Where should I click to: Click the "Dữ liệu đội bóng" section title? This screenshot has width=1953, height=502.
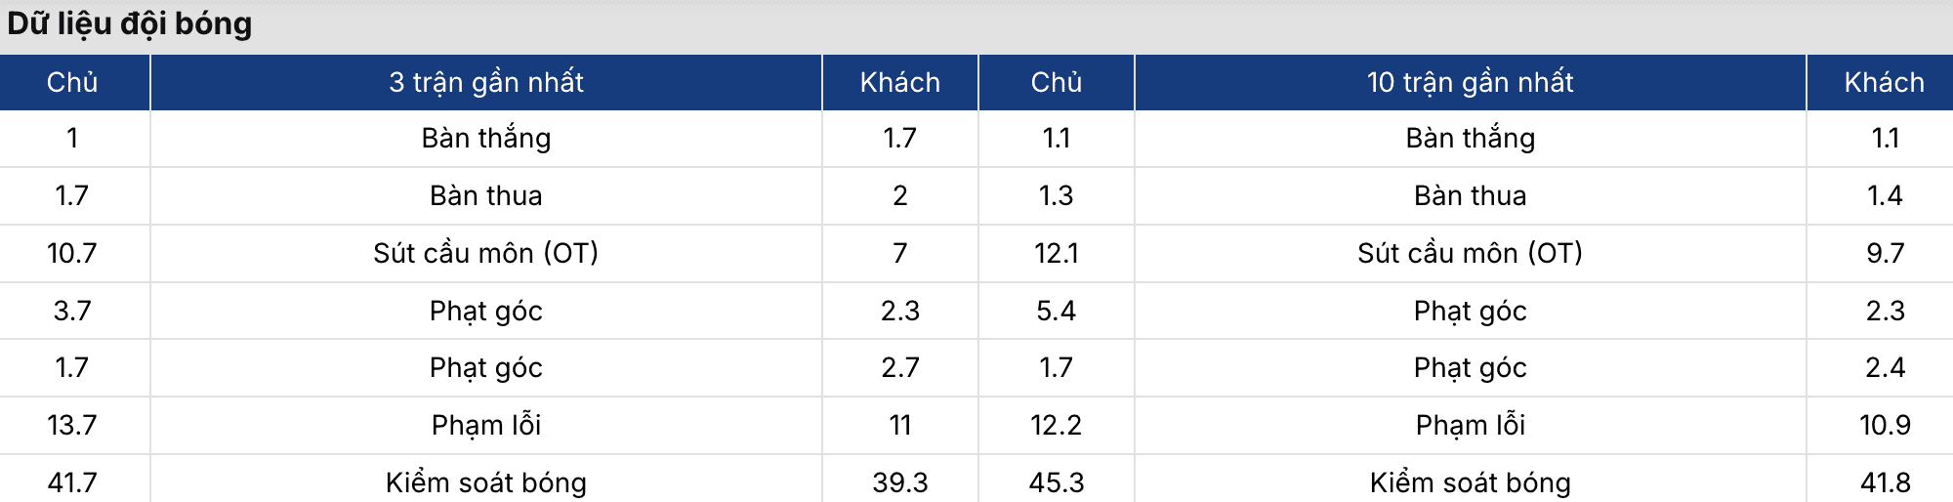click(x=130, y=23)
